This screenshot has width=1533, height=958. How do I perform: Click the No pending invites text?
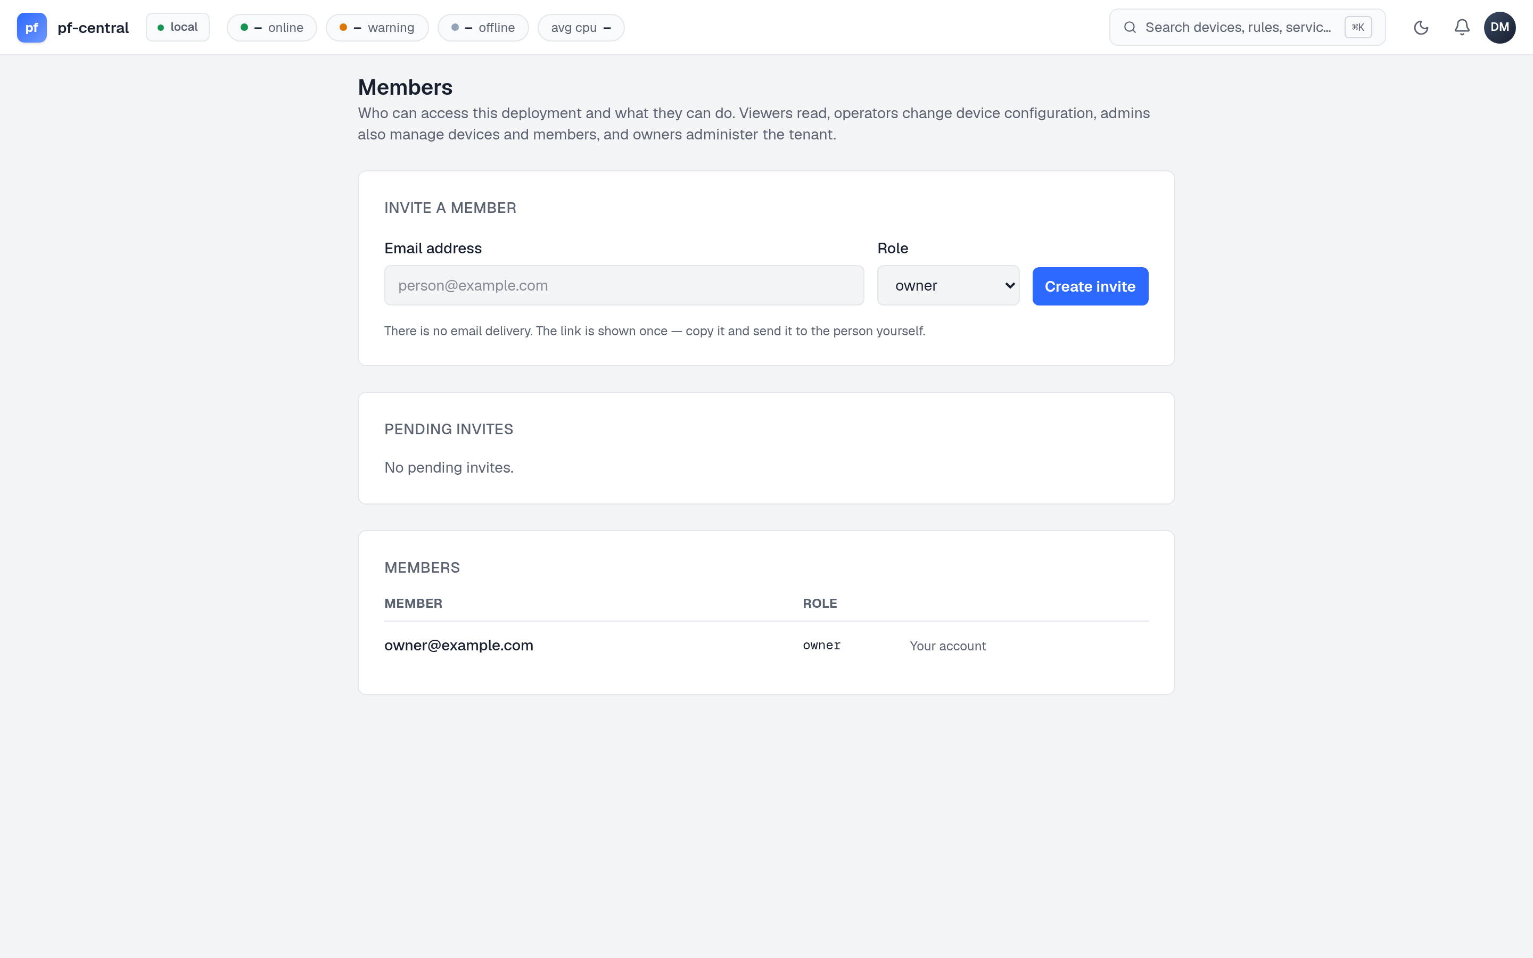[449, 468]
